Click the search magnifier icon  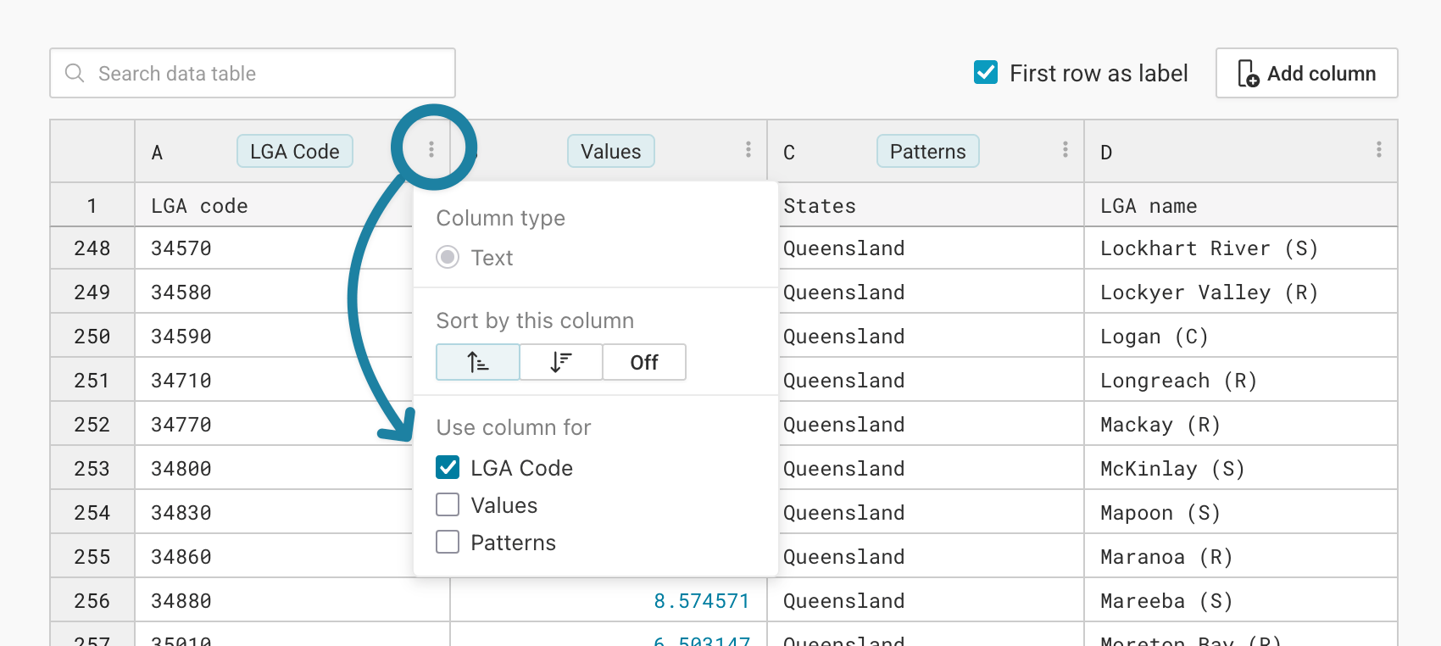[x=75, y=73]
